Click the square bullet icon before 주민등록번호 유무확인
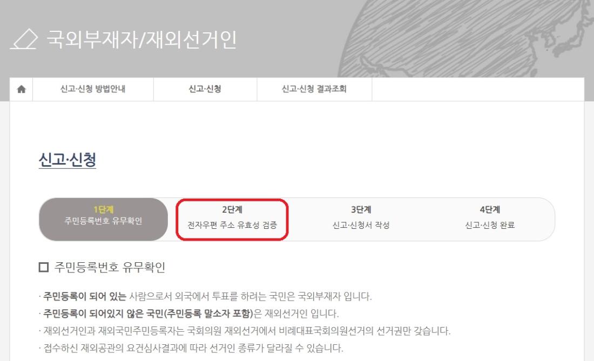 pyautogui.click(x=44, y=267)
